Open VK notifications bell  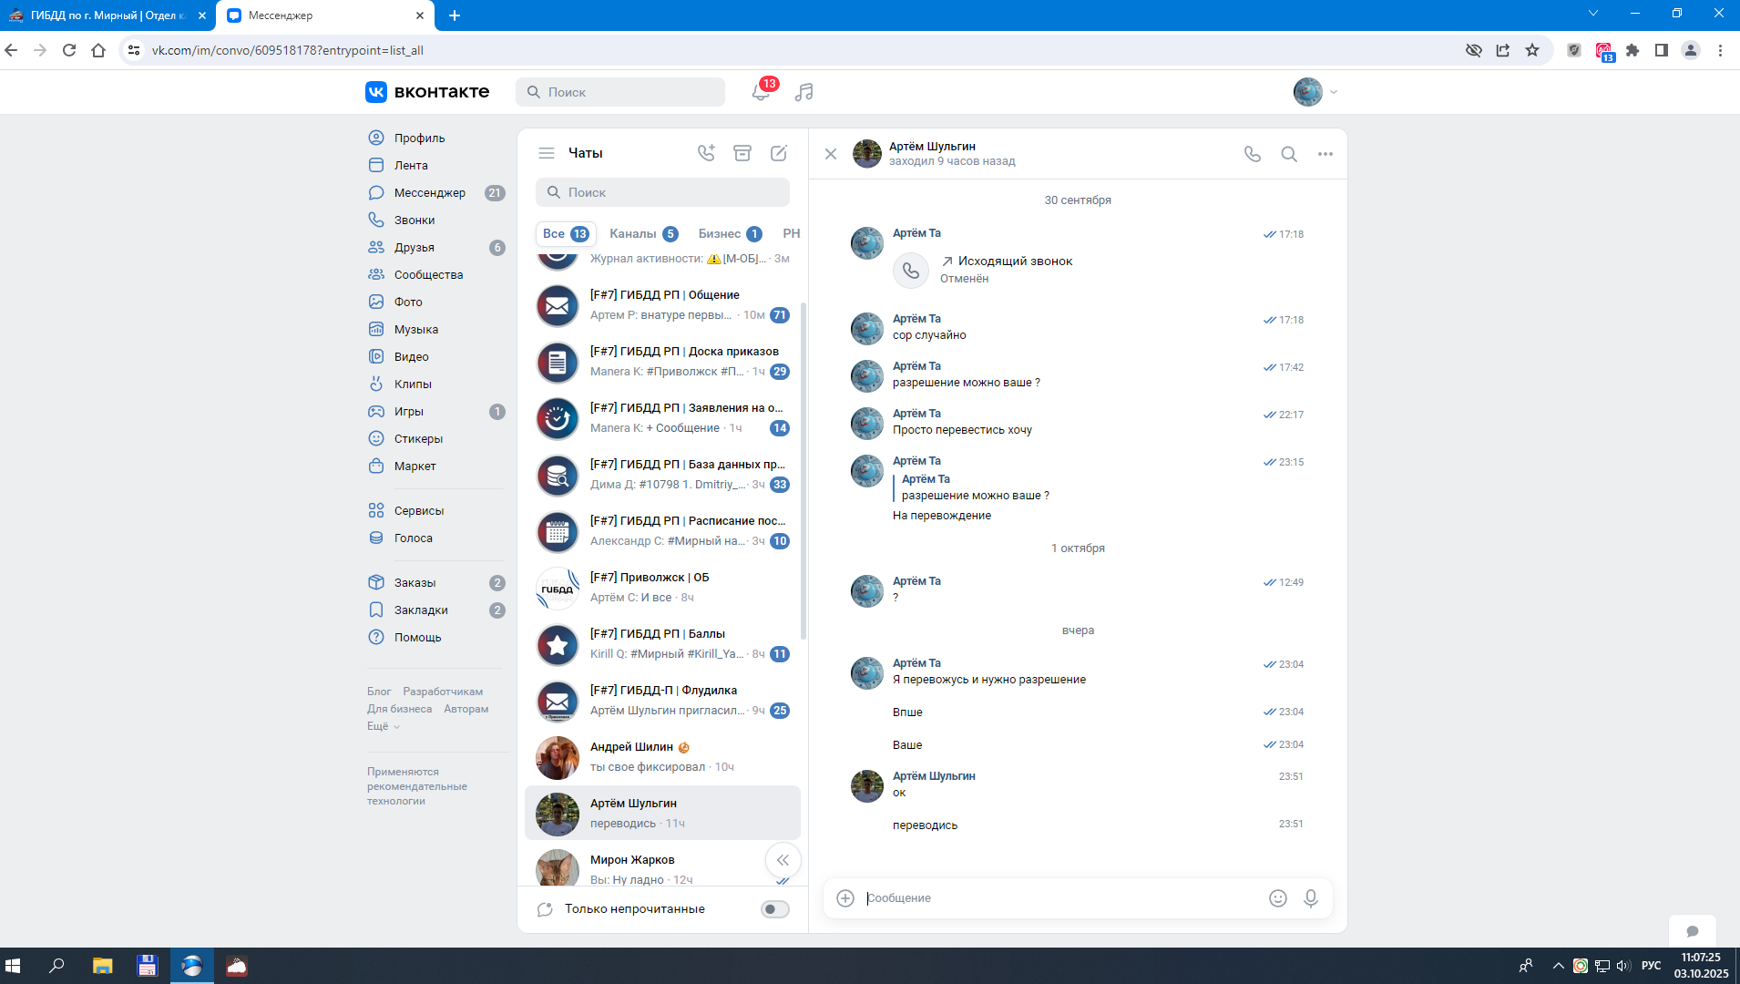[761, 92]
